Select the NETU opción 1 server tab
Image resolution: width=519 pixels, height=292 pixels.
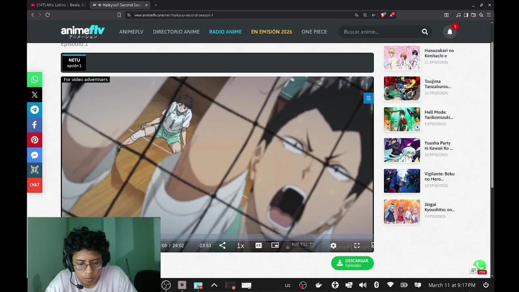74,63
